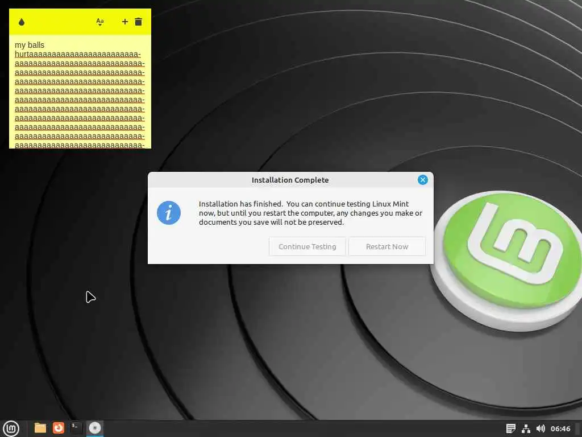Viewport: 582px width, 437px height.
Task: Add a new sticky note with plus icon
Action: [x=125, y=22]
